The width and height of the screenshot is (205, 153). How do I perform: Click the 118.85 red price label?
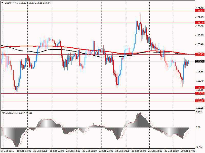click(x=200, y=101)
